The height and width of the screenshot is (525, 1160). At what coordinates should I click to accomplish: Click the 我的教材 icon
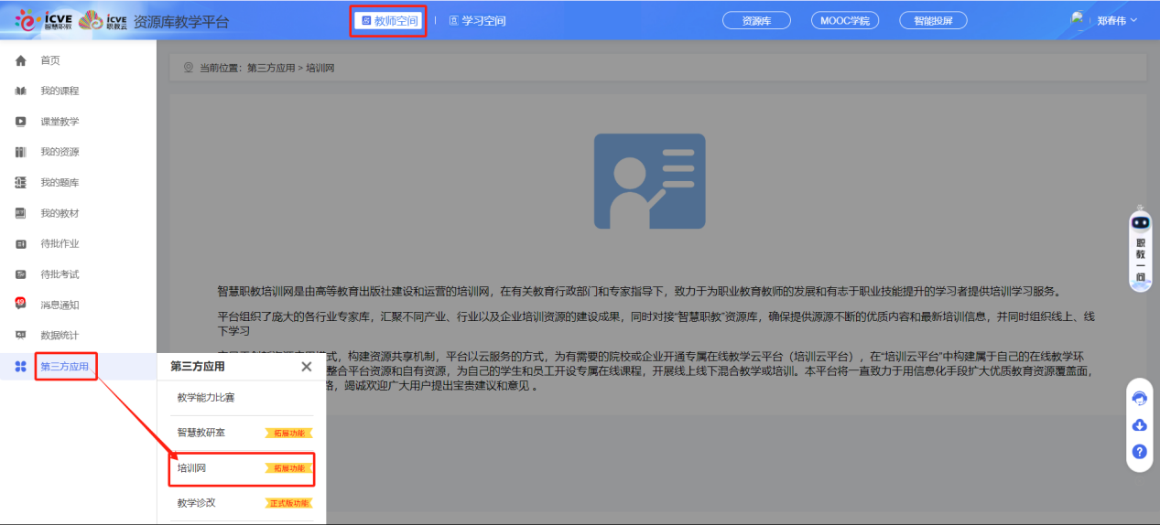[x=20, y=213]
